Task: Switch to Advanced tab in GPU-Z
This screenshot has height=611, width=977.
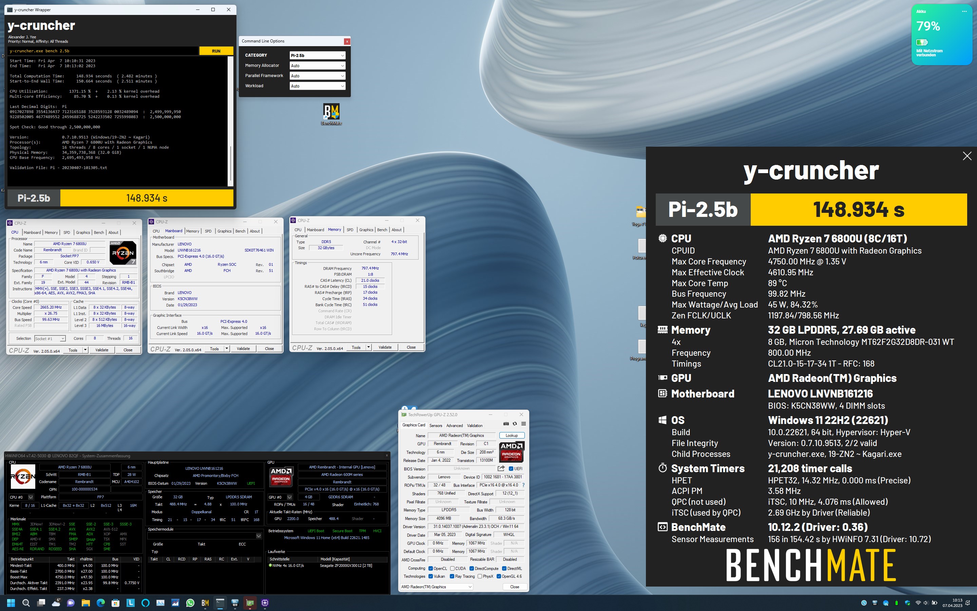Action: pos(455,426)
